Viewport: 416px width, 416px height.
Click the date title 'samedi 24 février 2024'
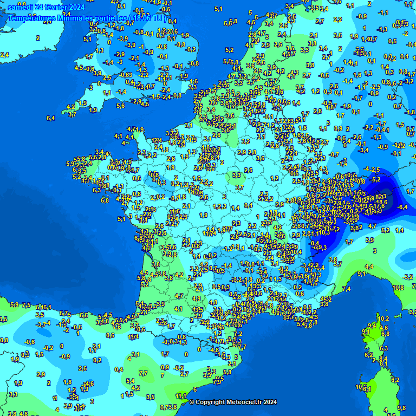pyautogui.click(x=46, y=7)
